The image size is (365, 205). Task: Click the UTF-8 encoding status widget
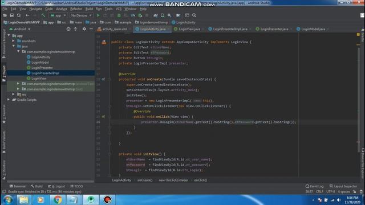click(x=331, y=192)
